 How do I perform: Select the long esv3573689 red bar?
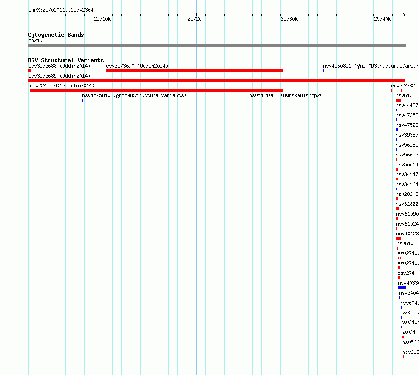[x=217, y=80]
